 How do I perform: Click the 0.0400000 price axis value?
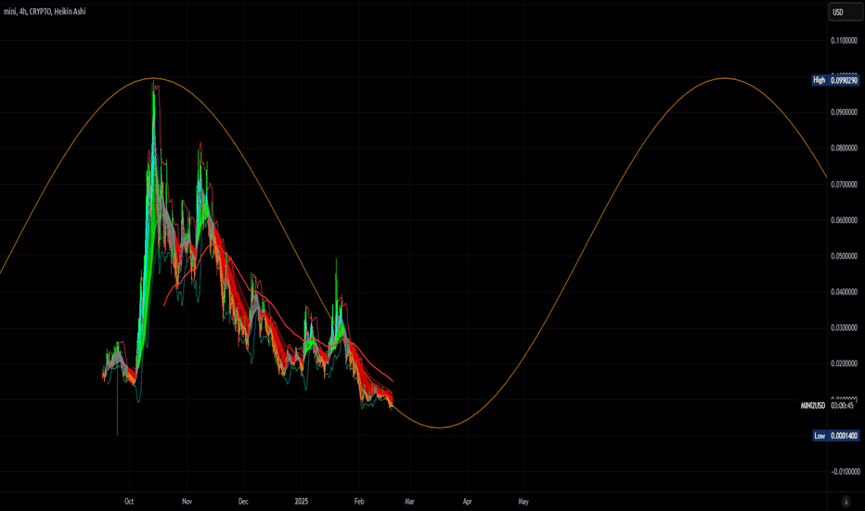coord(844,292)
